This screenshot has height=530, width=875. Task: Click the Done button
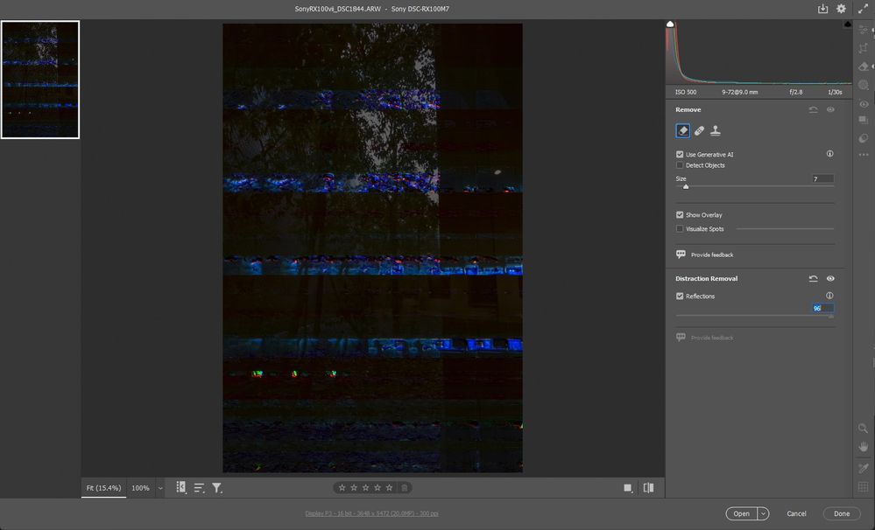point(842,514)
